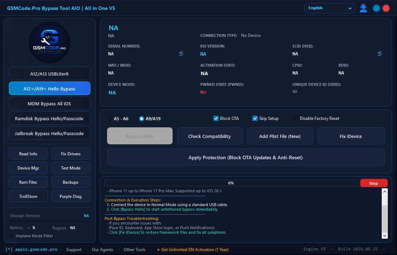
Task: Click the 0% progress bar
Action: (231, 183)
